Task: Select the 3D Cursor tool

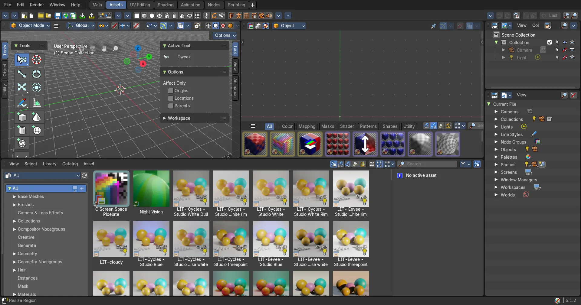Action: [37, 60]
